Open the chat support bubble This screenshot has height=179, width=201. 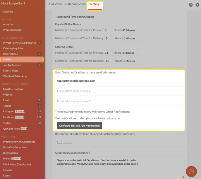(191, 171)
